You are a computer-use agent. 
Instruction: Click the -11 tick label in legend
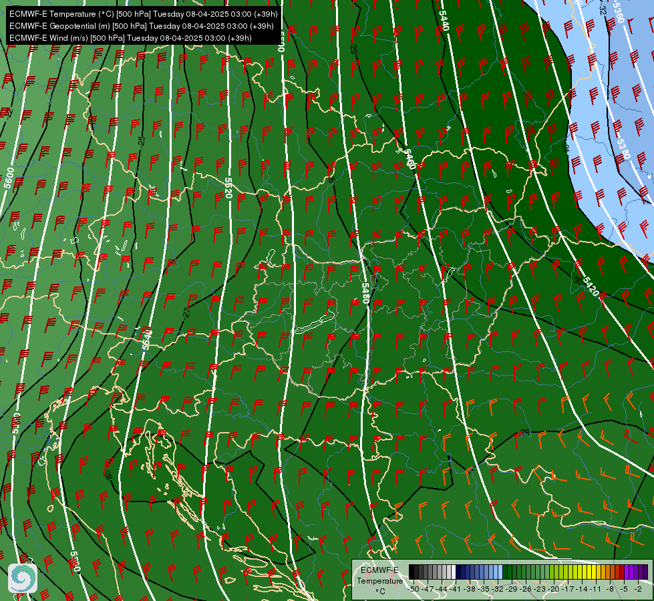(x=596, y=589)
